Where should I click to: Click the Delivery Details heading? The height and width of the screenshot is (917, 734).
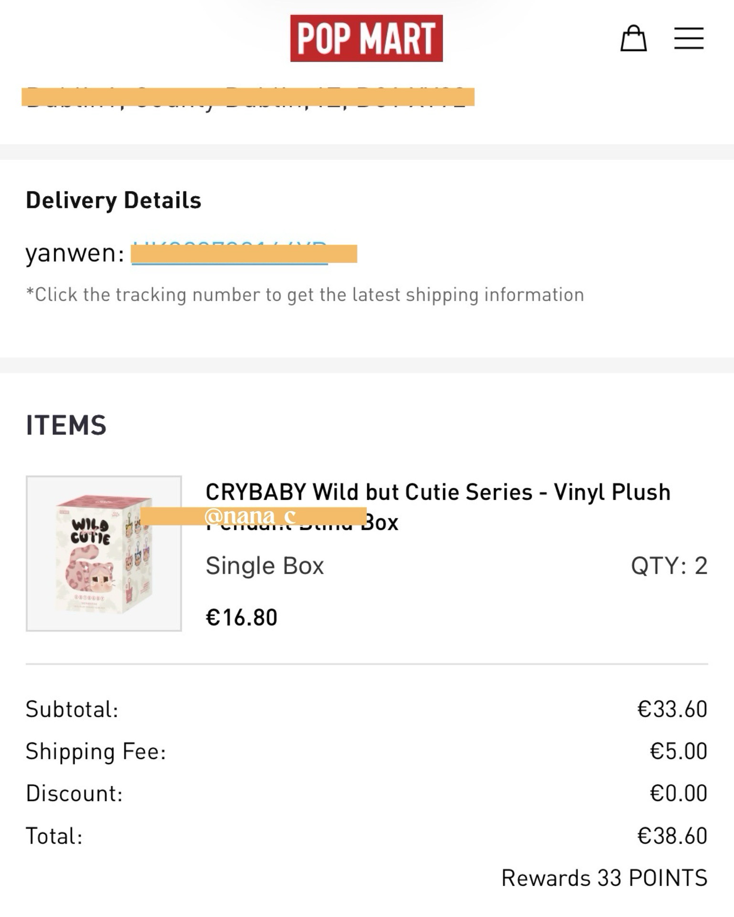(113, 200)
